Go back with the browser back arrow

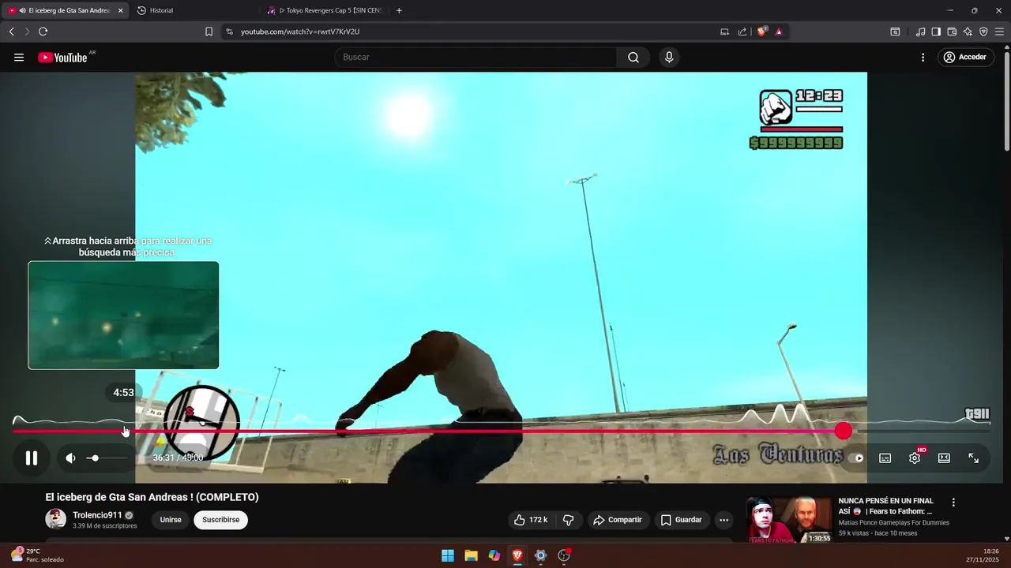pos(12,32)
